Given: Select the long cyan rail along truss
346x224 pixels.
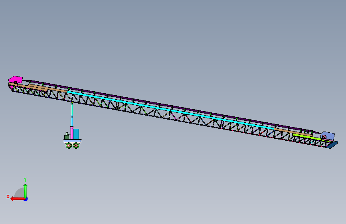Looking at the screenshot, I should tap(170, 110).
